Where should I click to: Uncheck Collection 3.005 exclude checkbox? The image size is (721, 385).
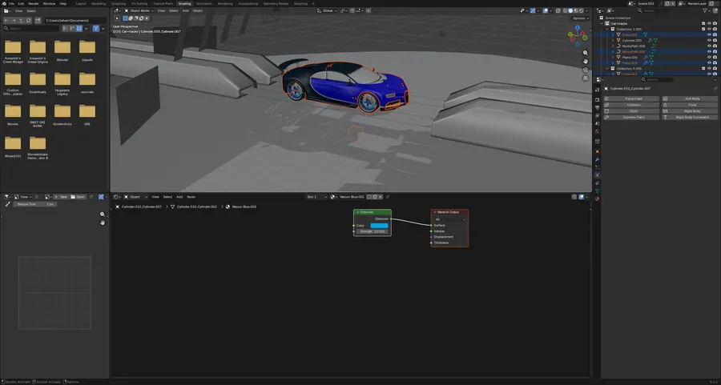(x=703, y=69)
